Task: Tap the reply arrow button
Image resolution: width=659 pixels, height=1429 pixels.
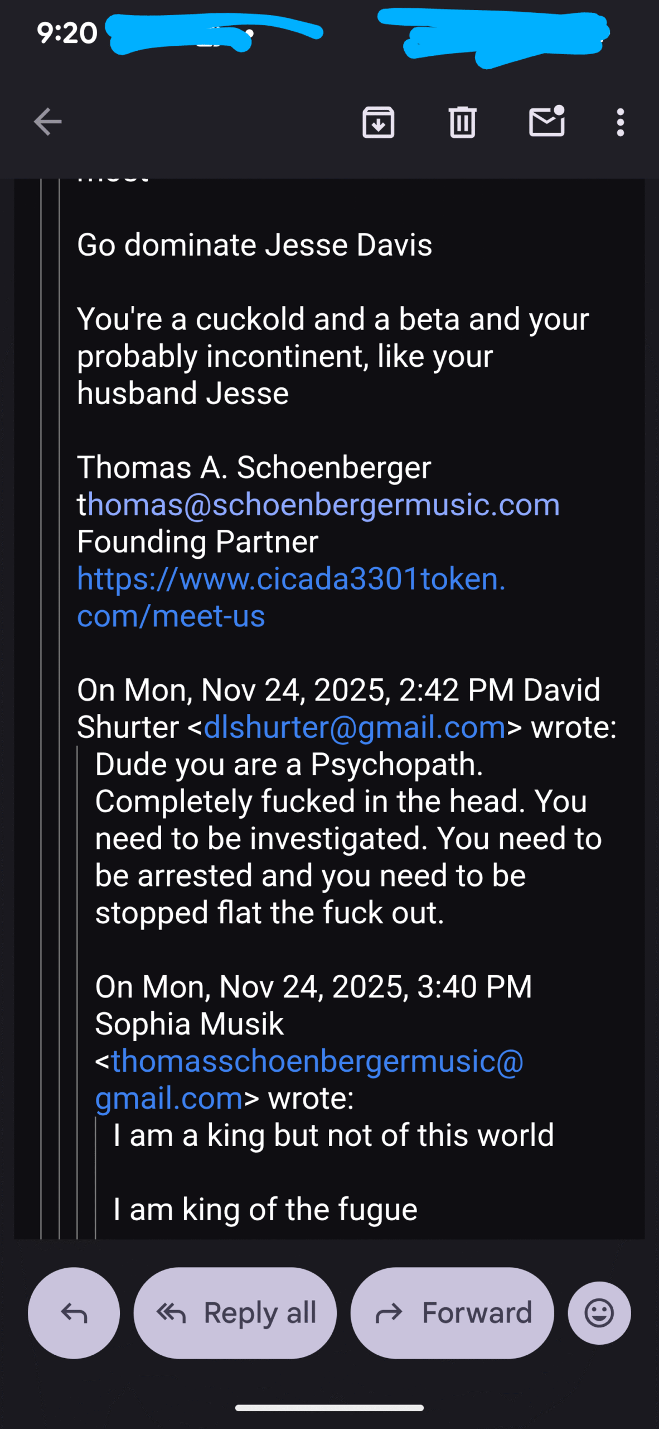Action: click(x=74, y=1313)
